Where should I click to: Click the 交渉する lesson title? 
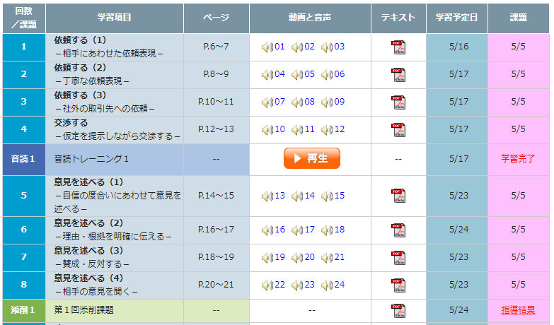tap(71, 123)
